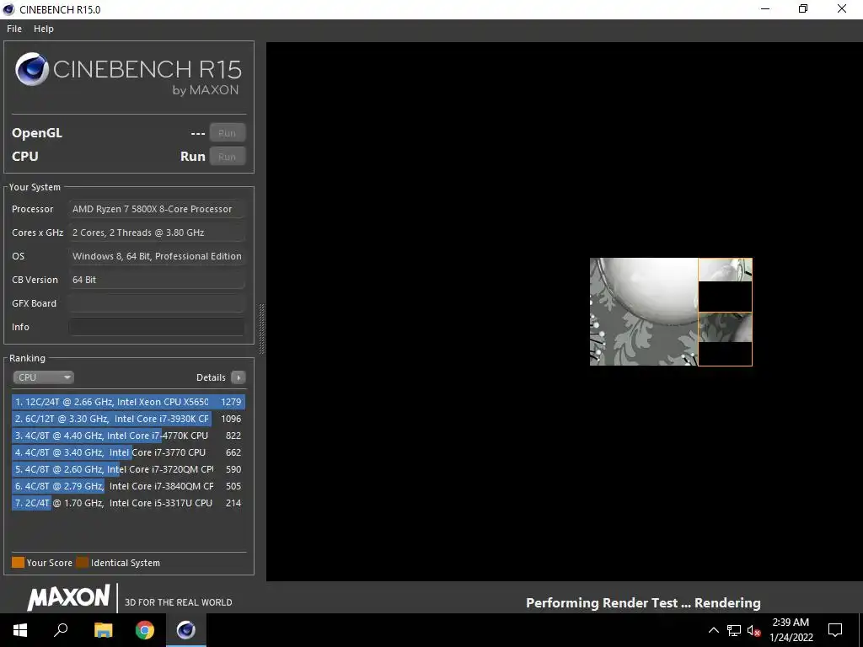Open the File menu
863x647 pixels.
pyautogui.click(x=14, y=29)
